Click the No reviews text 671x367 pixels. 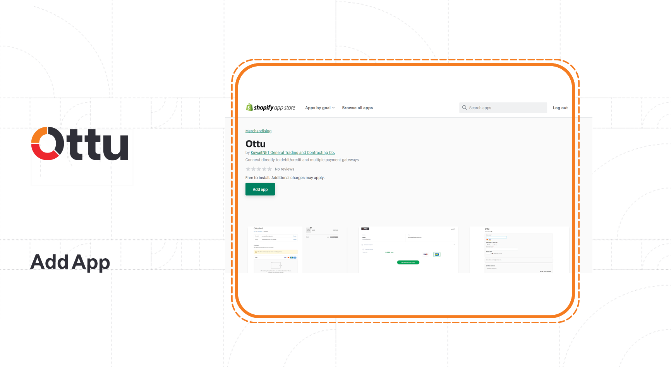tap(284, 169)
